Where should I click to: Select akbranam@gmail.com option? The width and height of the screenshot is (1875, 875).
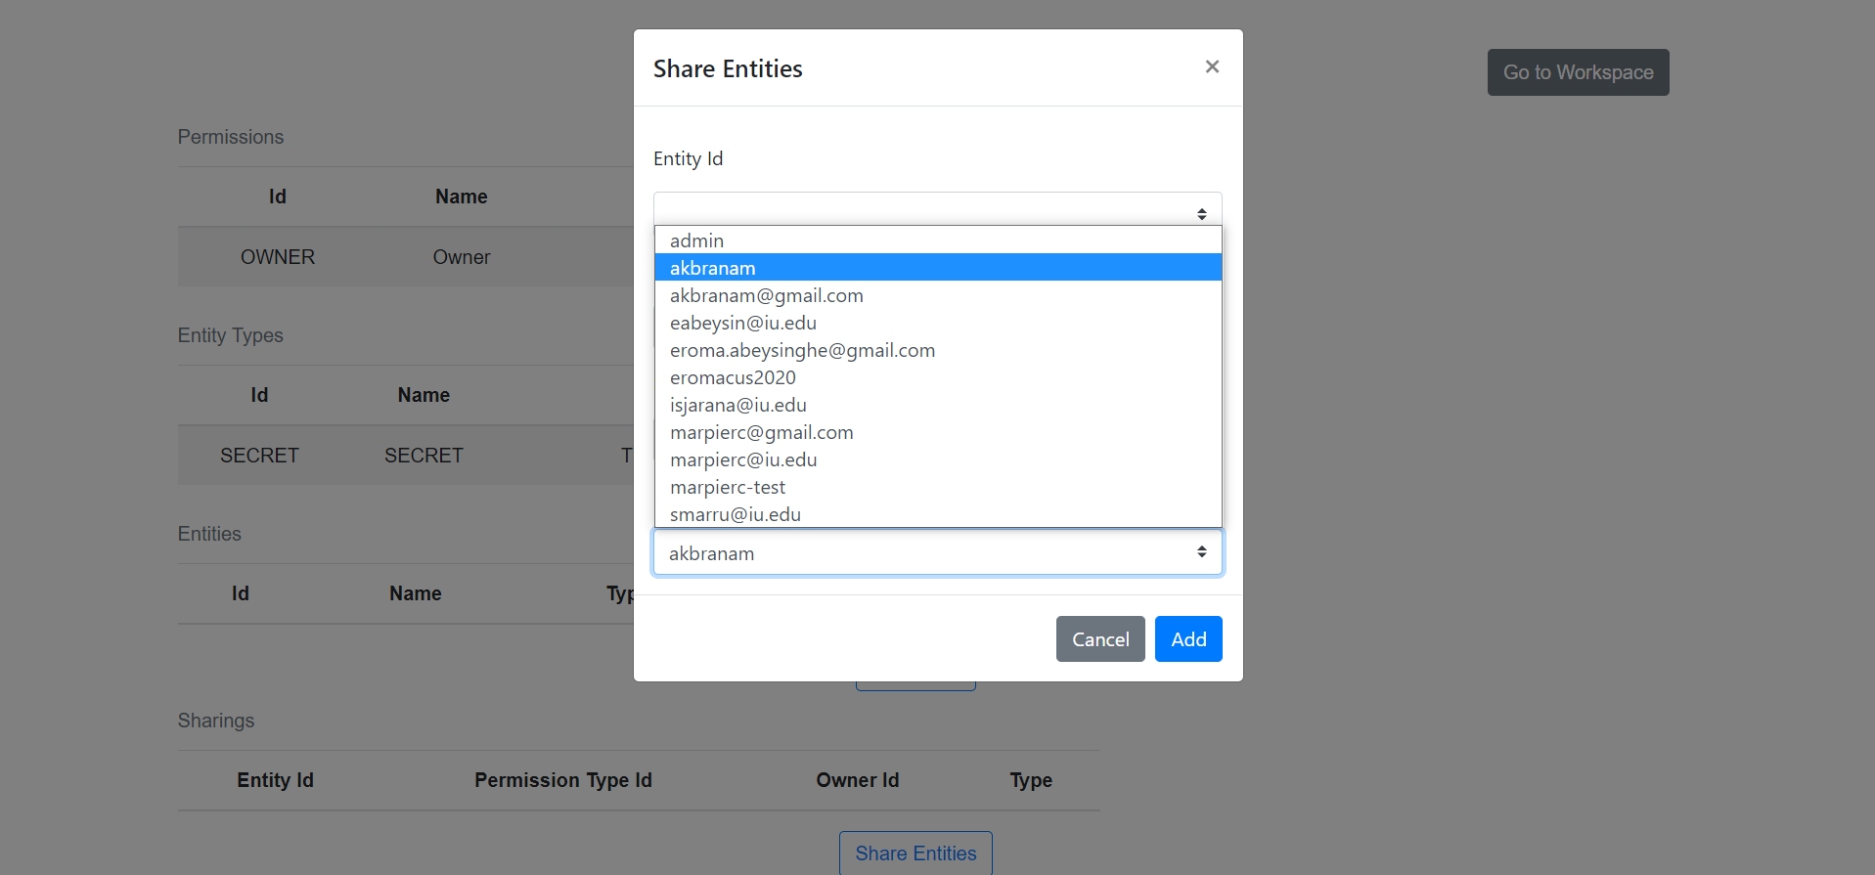937,295
